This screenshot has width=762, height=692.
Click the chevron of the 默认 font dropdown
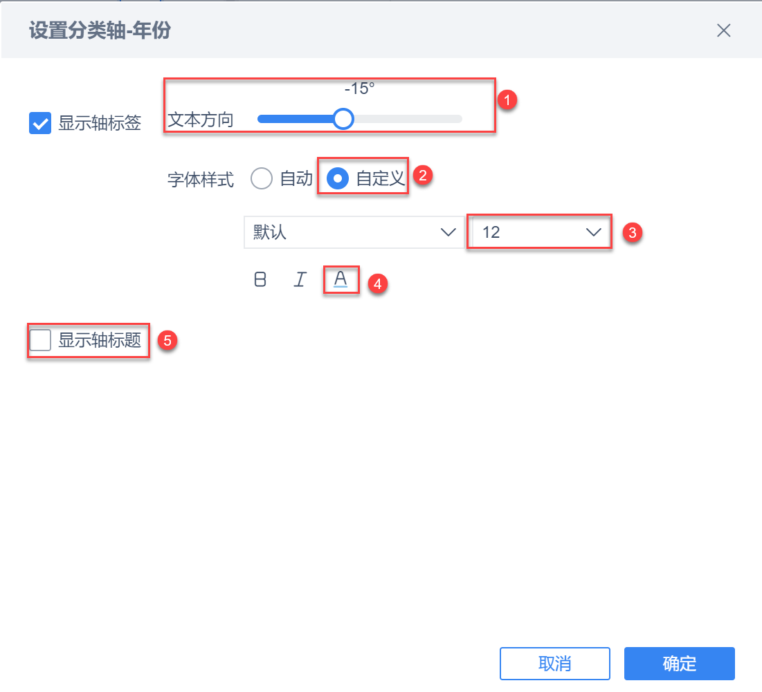tap(448, 232)
